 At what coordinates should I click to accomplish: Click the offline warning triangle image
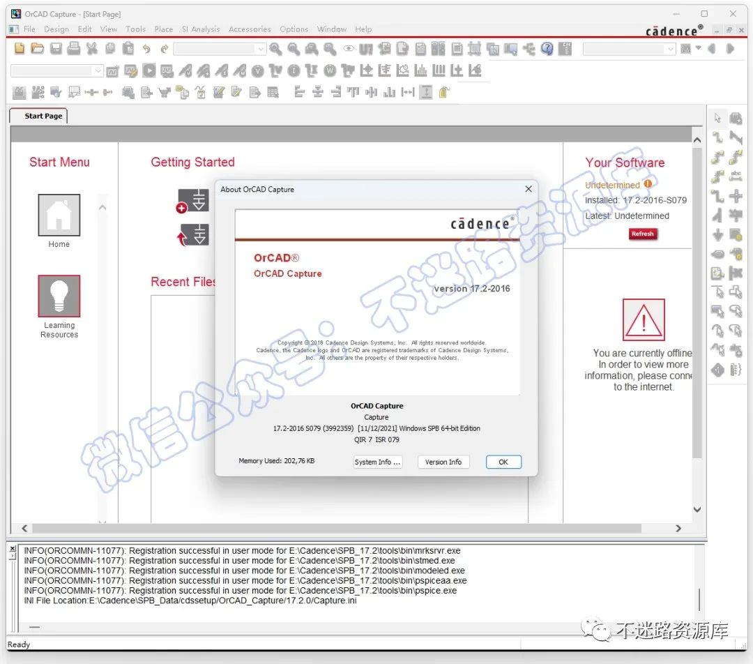click(x=644, y=319)
